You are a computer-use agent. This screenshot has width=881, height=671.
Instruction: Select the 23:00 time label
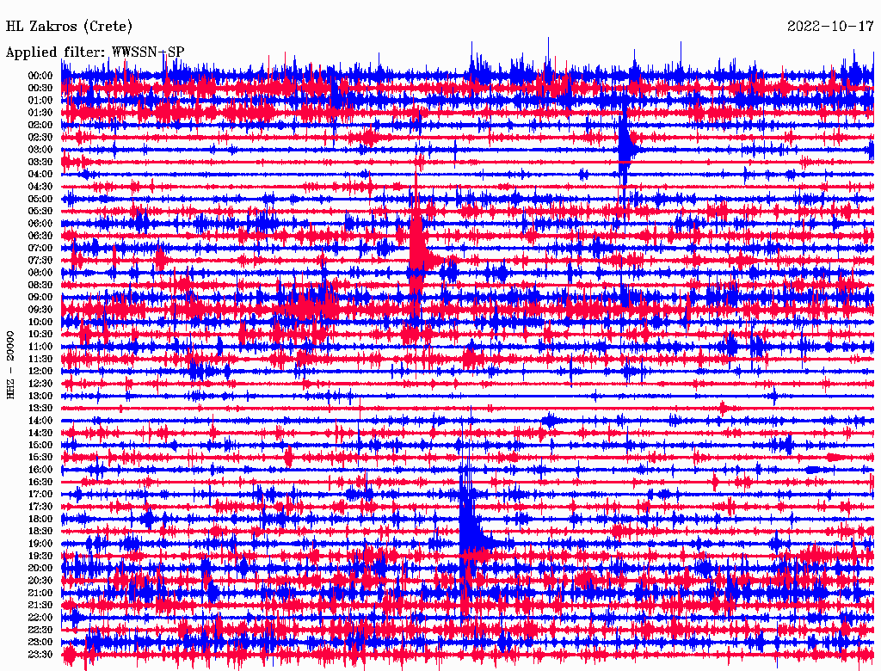click(40, 643)
